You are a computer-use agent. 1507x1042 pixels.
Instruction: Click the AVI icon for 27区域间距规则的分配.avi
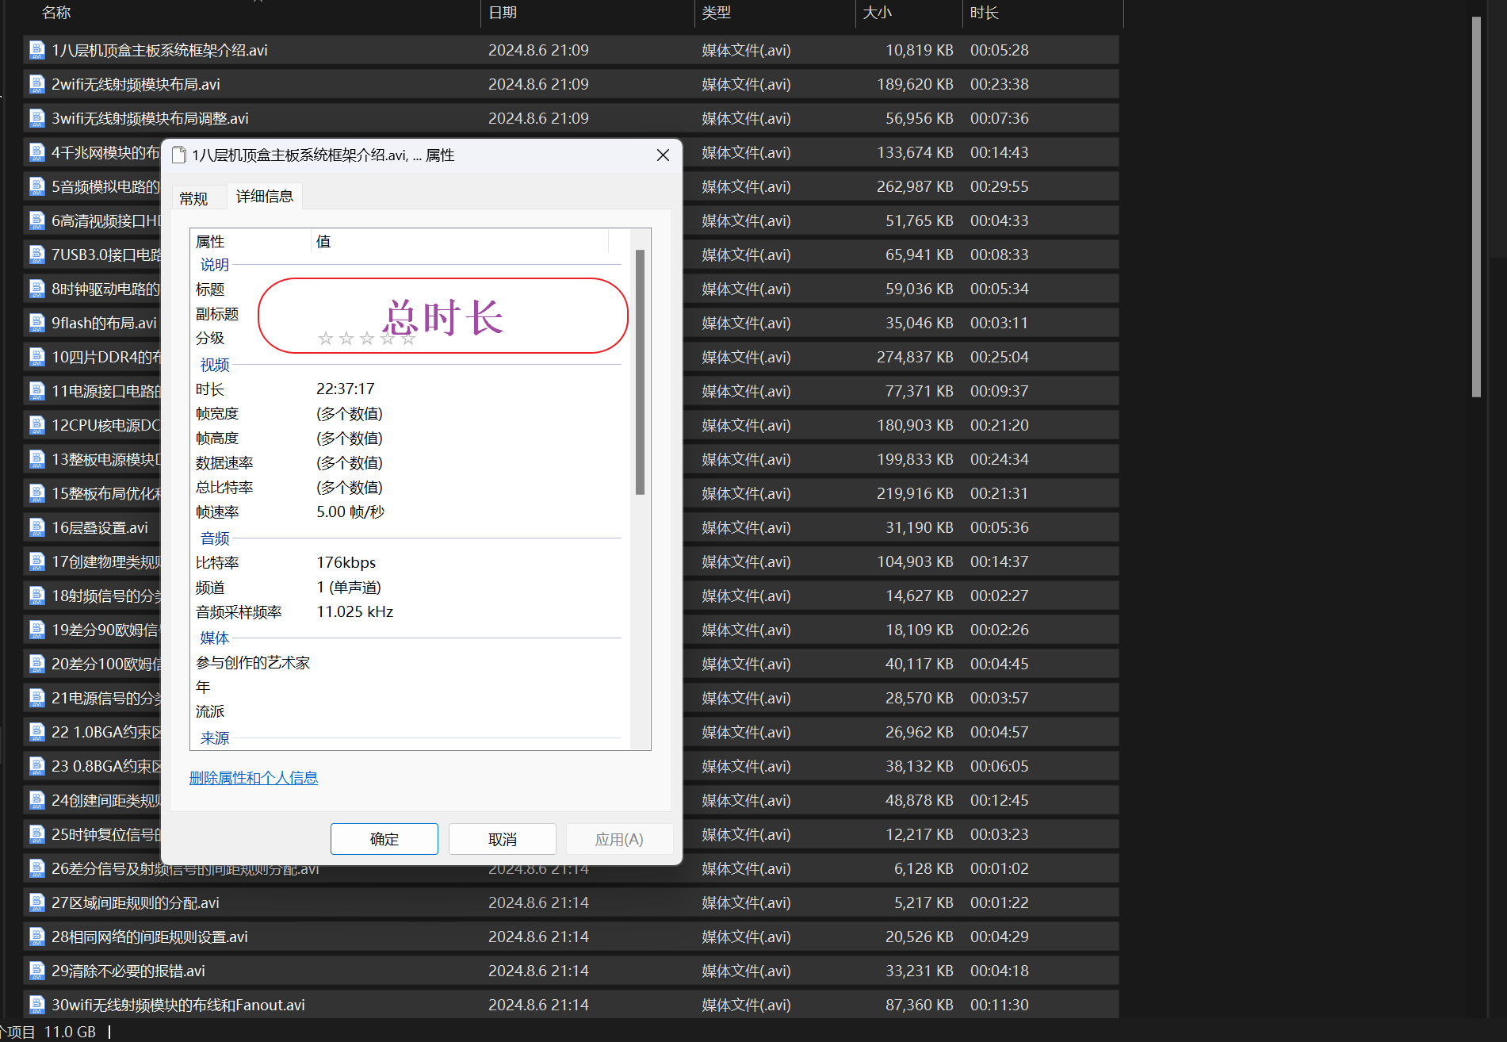(36, 902)
